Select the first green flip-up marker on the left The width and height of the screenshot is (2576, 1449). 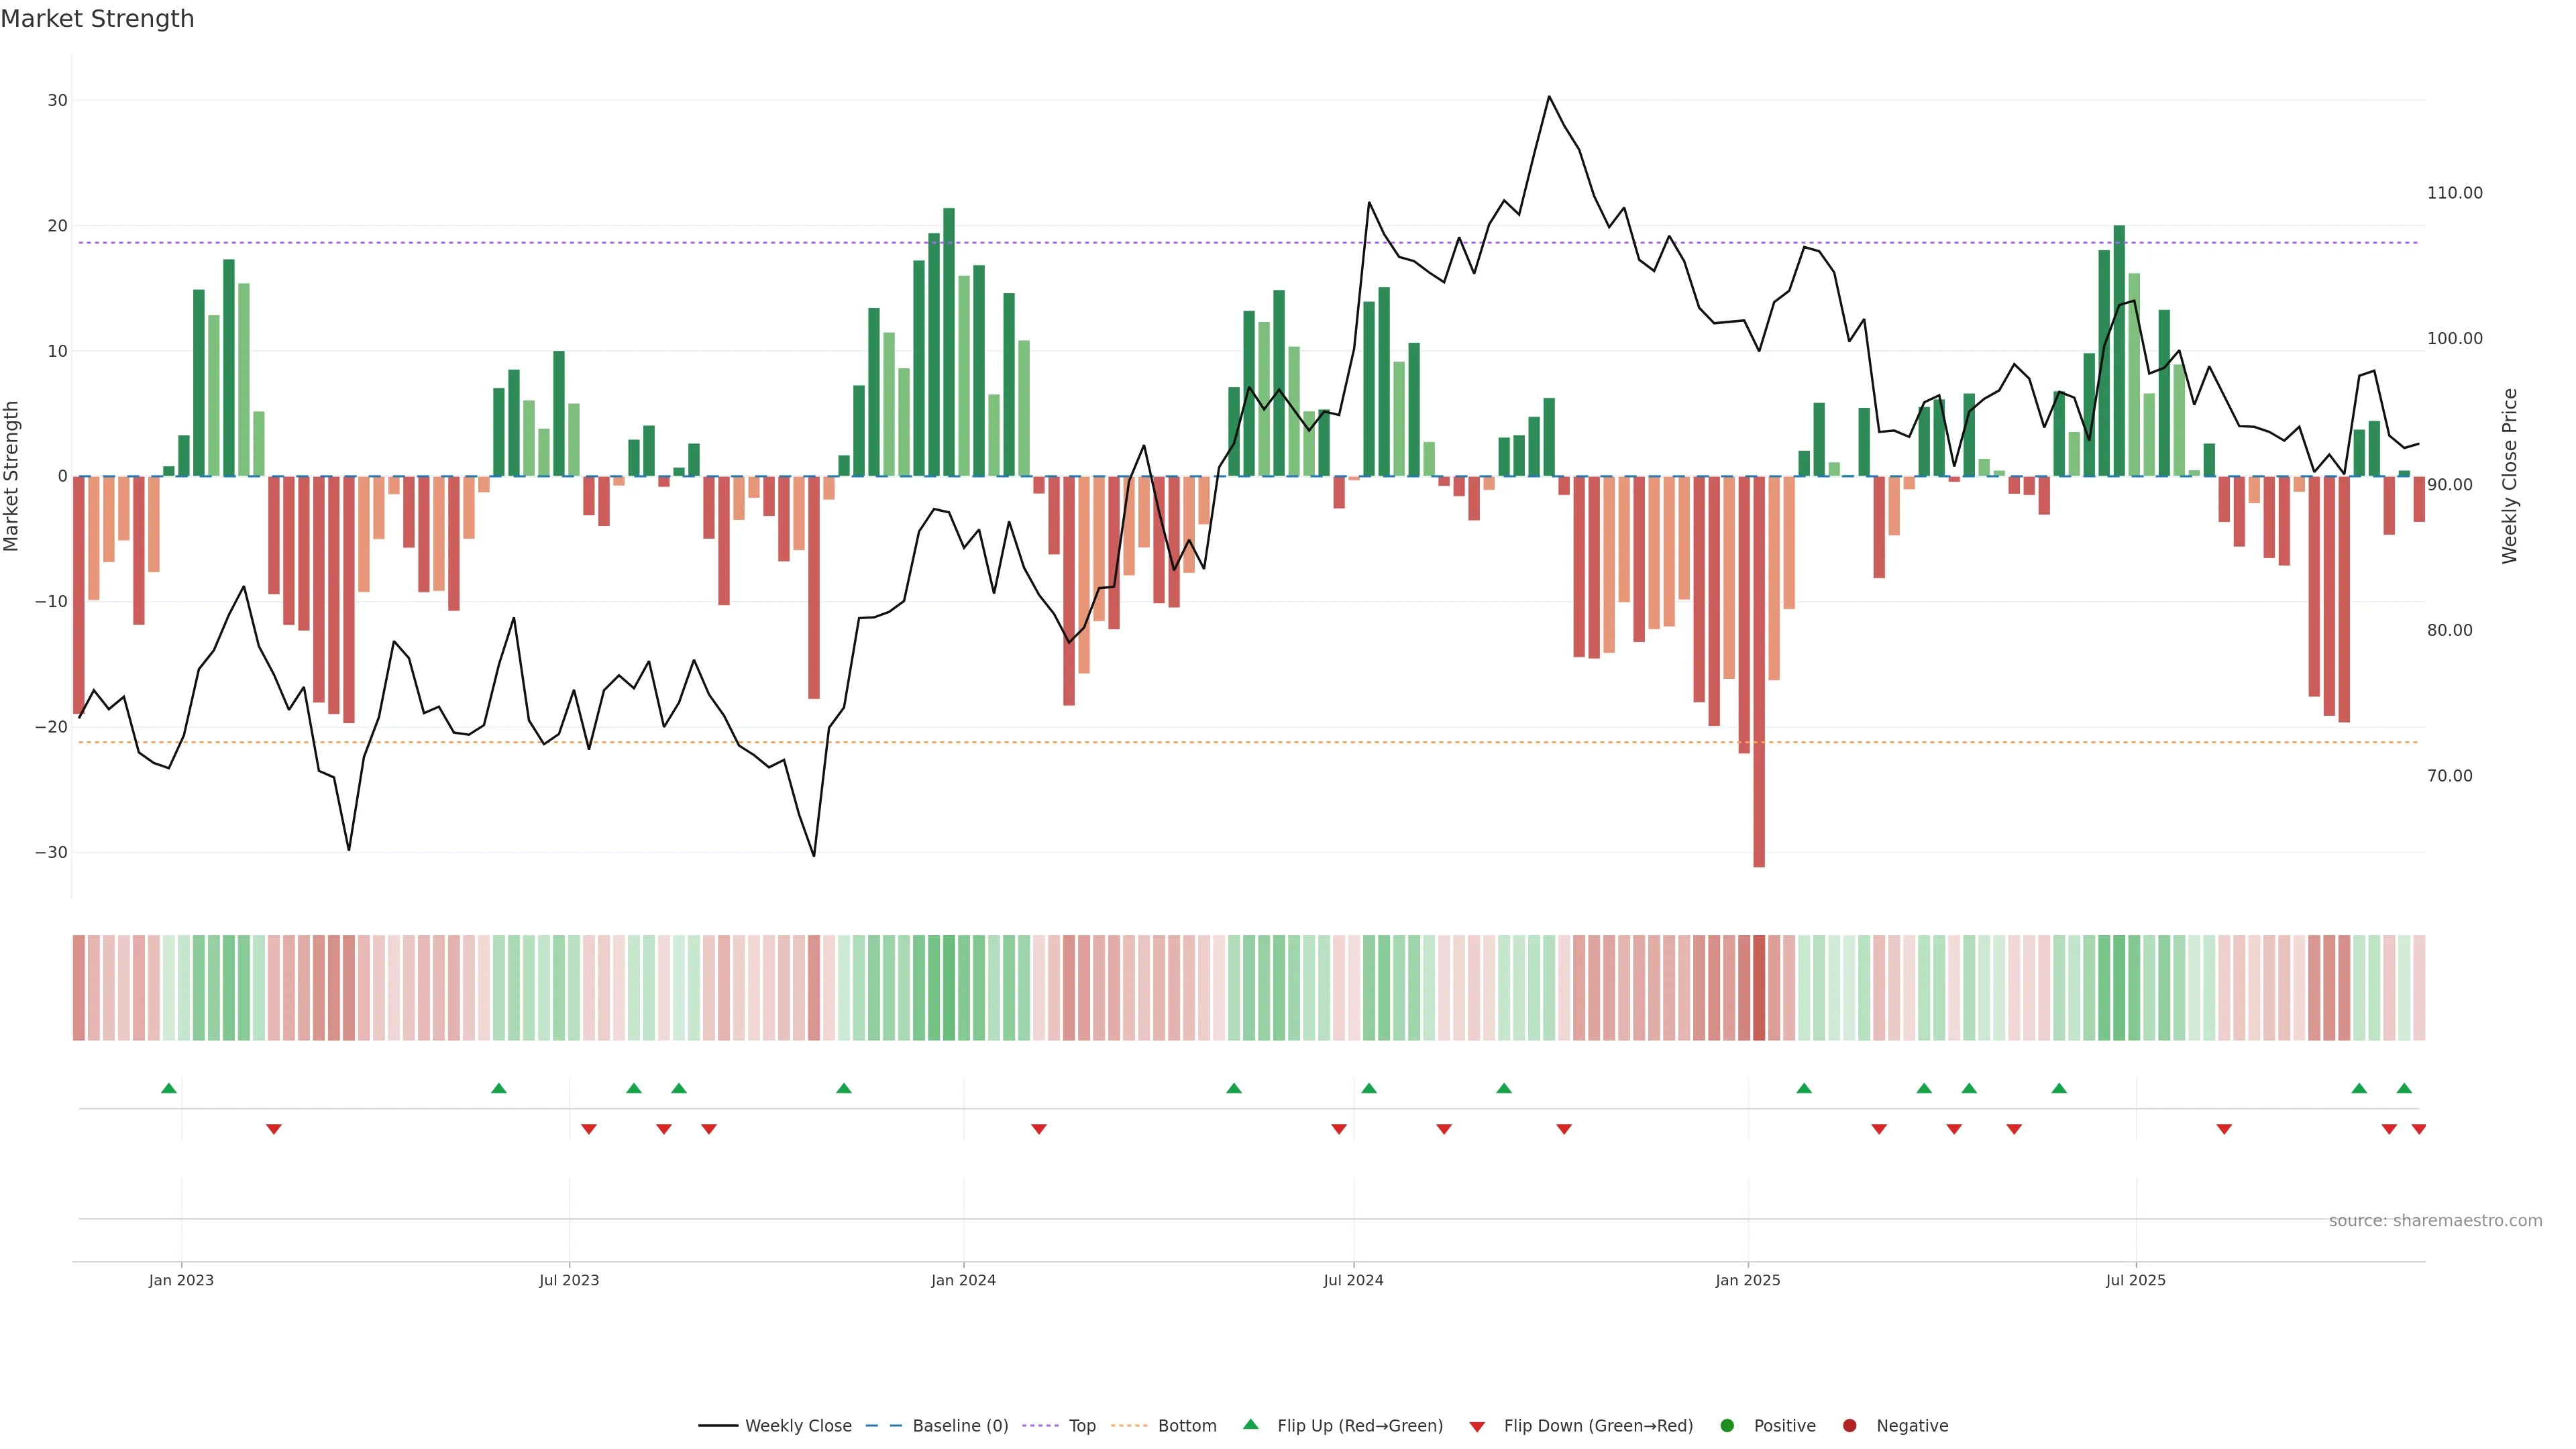click(169, 1088)
